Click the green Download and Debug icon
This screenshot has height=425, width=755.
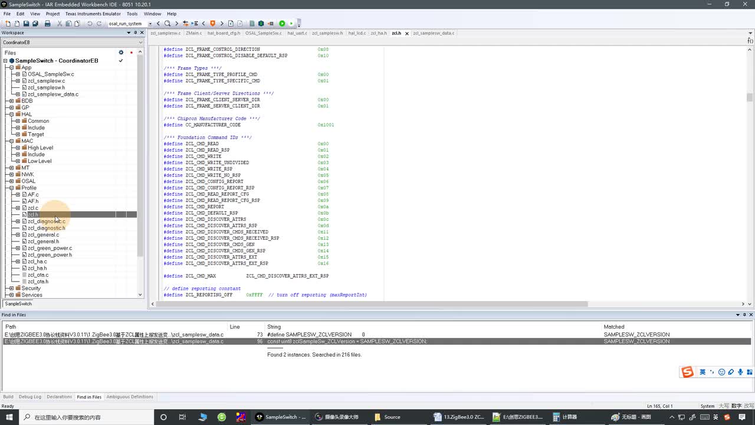[282, 24]
